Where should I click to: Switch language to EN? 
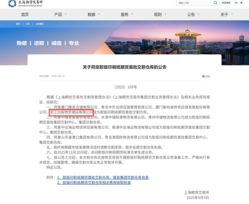coord(236,3)
